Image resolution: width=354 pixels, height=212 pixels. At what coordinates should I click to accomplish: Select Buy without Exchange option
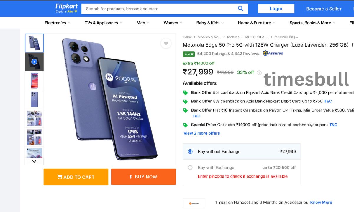(x=190, y=152)
